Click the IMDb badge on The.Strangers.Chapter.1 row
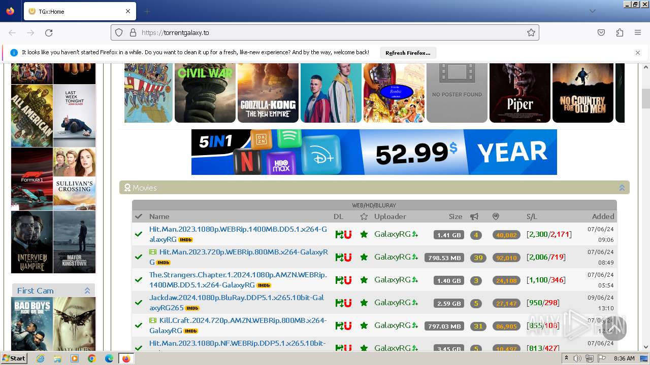 [x=264, y=285]
